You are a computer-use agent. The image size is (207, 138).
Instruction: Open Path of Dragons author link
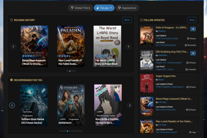pyautogui.click(x=162, y=31)
